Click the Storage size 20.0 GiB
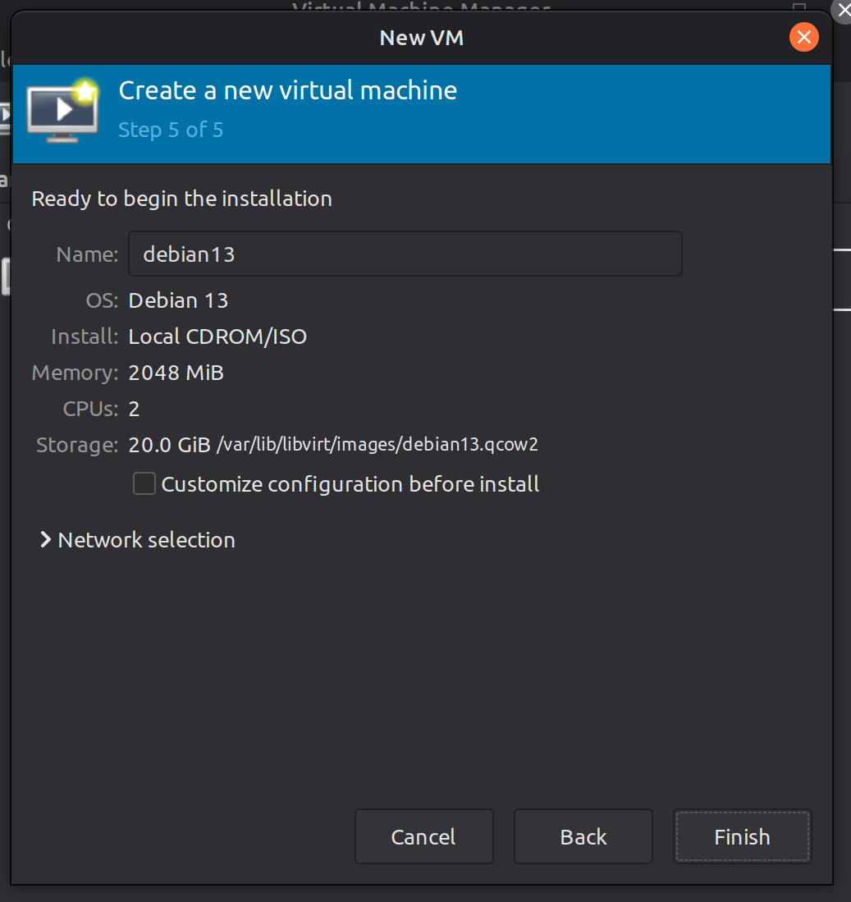 (x=169, y=445)
